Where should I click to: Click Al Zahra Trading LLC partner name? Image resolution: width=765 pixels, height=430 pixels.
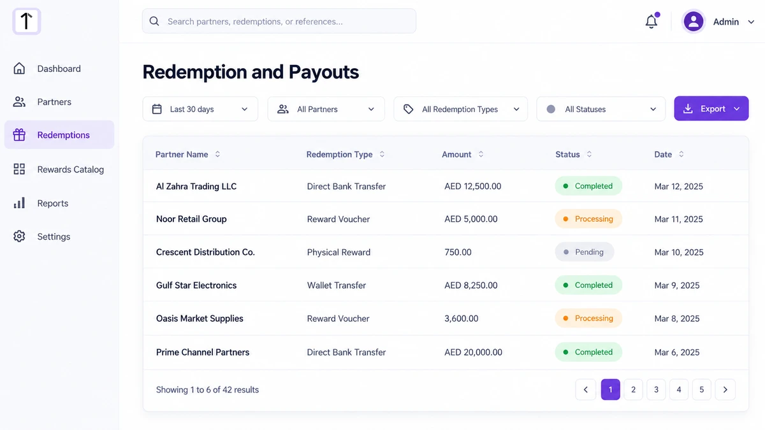pyautogui.click(x=196, y=187)
